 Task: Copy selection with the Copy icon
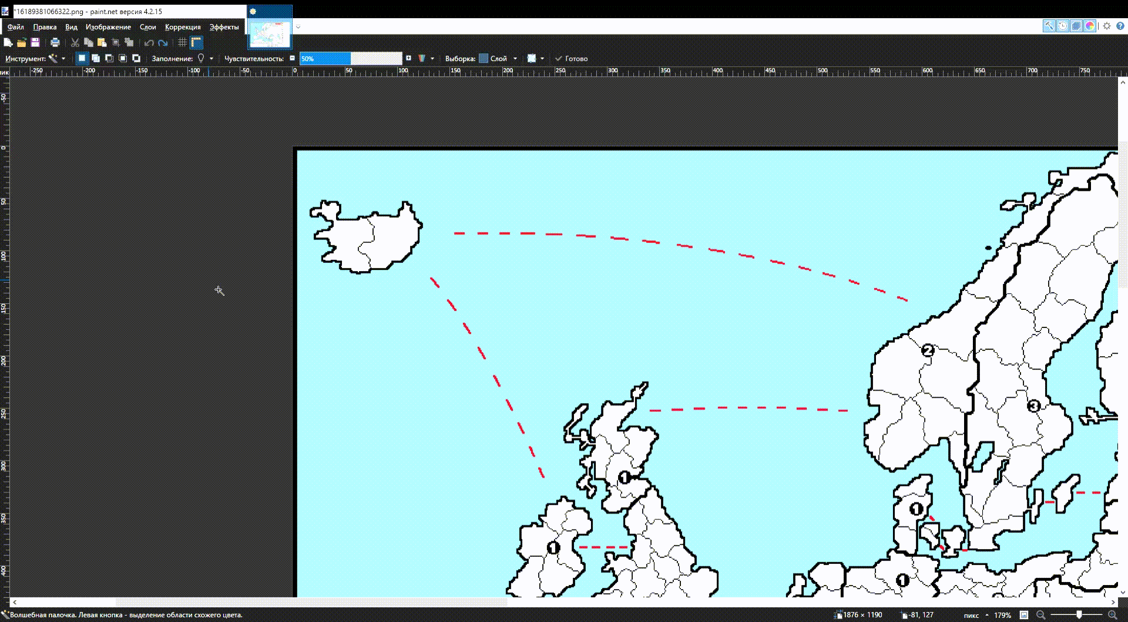point(88,42)
